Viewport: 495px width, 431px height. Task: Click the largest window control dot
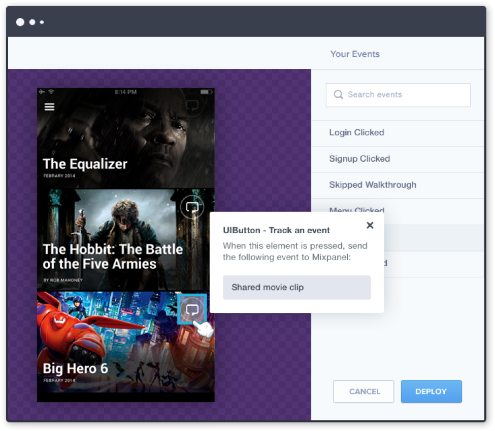[20, 22]
